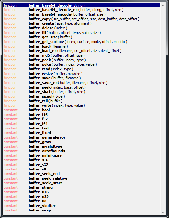
Task: Pick the buffer_bool constant
Action: (81, 110)
